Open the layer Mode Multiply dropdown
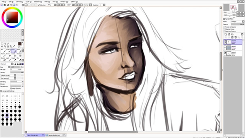This screenshot has width=245, height=138. pos(237,21)
